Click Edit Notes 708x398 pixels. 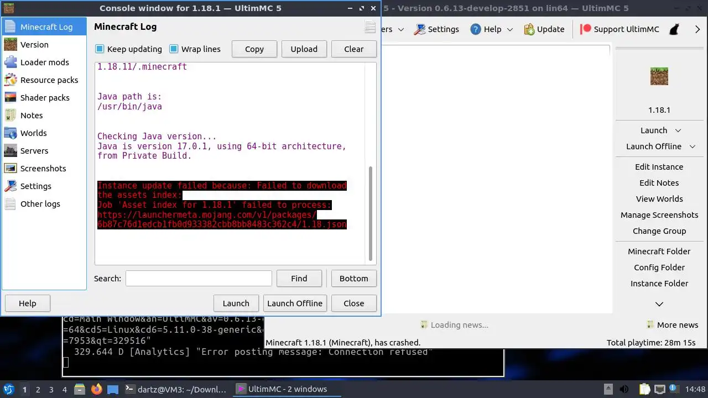(659, 183)
